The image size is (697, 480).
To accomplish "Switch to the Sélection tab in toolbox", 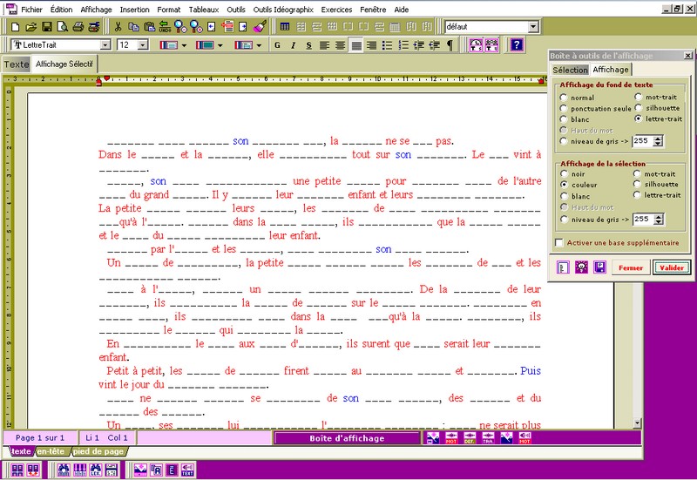I will (571, 70).
